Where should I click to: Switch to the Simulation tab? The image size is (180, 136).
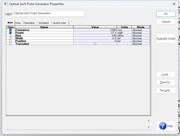[44, 23]
